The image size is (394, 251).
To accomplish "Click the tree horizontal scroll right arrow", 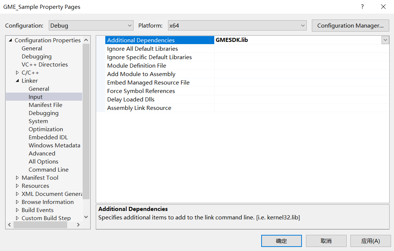I will [78, 225].
